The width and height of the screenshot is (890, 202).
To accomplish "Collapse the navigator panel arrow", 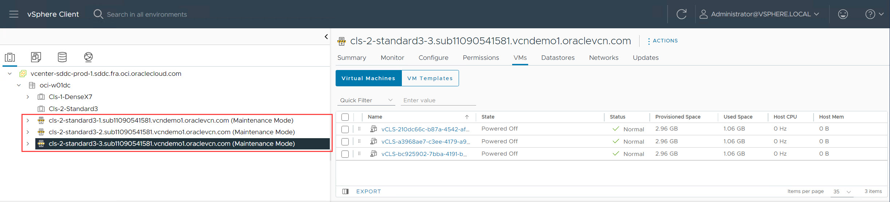I will click(x=326, y=37).
